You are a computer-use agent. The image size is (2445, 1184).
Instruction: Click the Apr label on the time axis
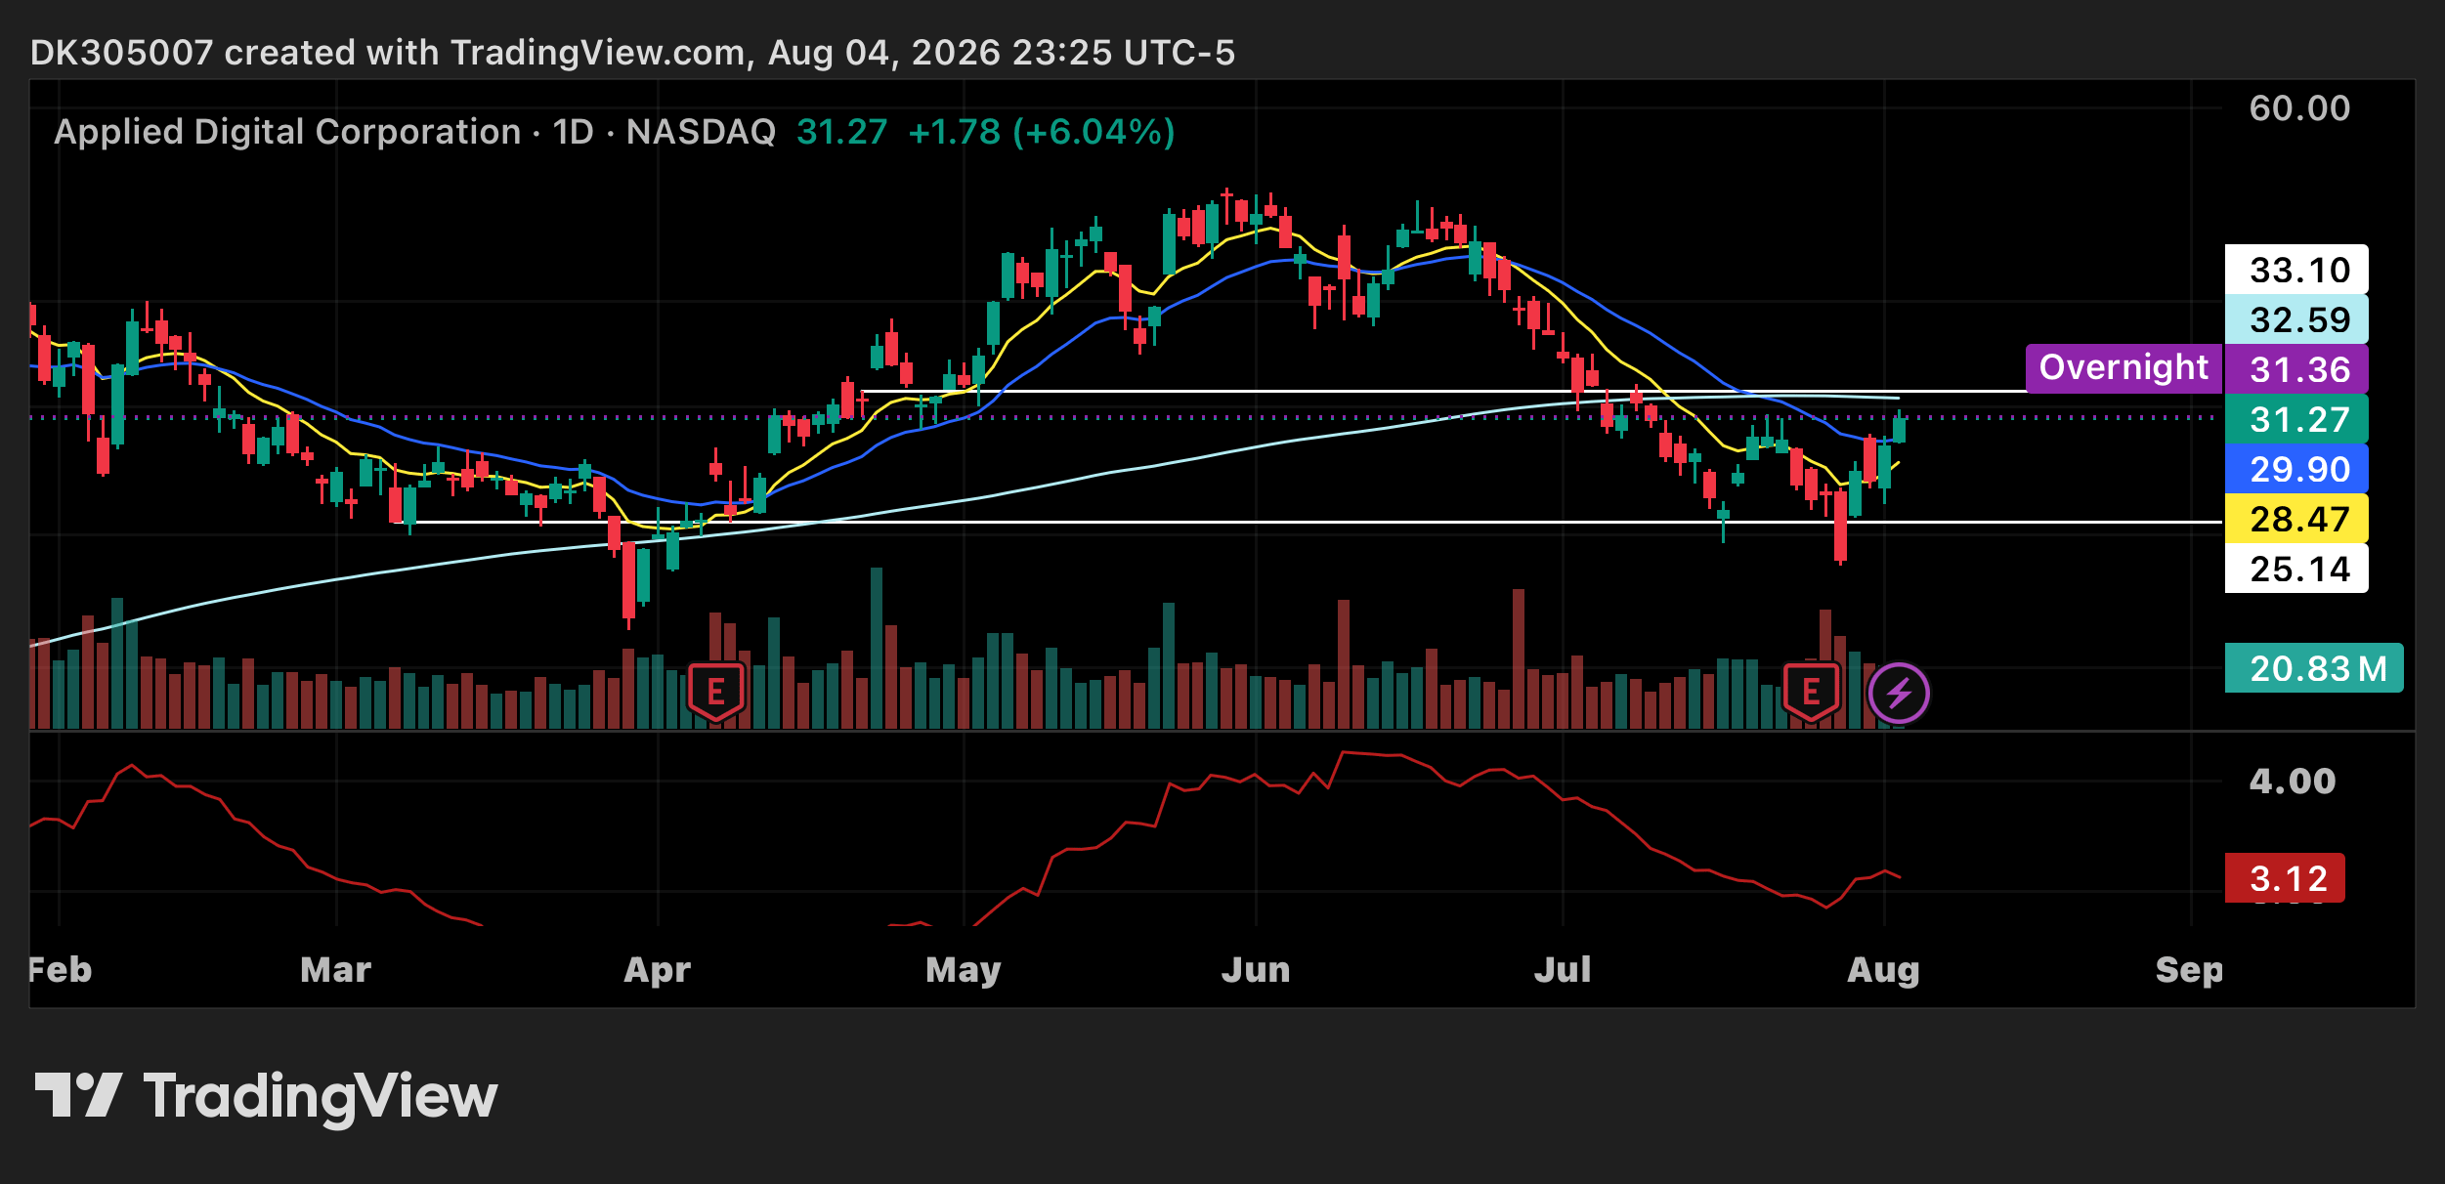[x=658, y=971]
